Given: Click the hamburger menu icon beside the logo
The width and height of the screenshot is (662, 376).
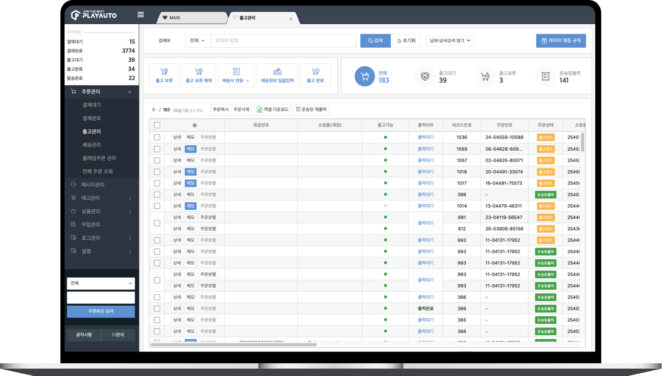Looking at the screenshot, I should tap(141, 15).
